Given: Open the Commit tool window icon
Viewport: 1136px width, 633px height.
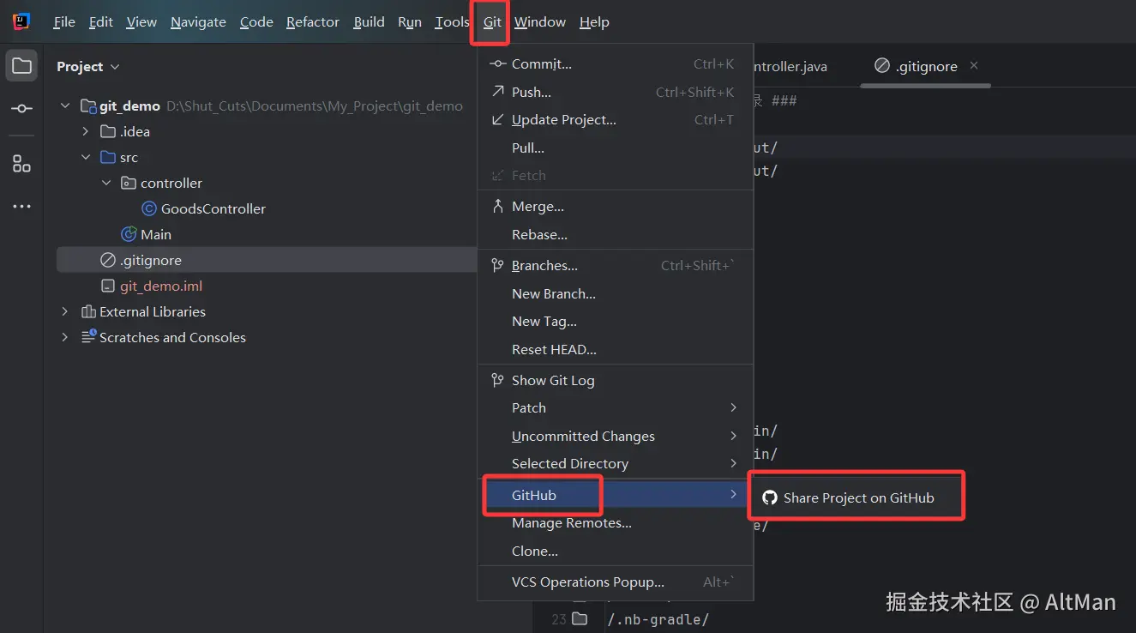Looking at the screenshot, I should (x=21, y=109).
